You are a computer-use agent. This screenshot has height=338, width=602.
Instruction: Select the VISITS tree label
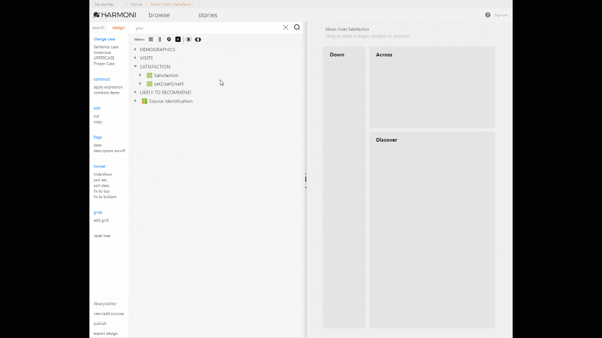146,58
